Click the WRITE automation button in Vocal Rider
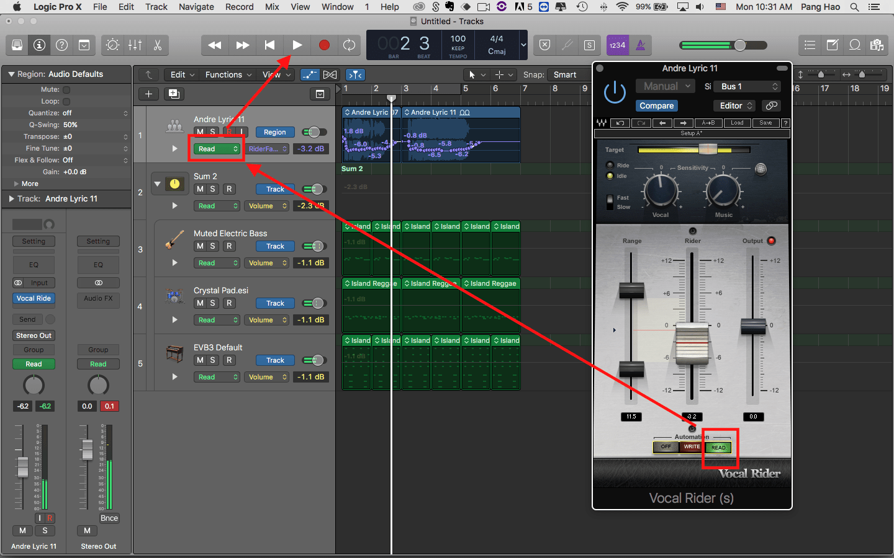This screenshot has width=894, height=558. pyautogui.click(x=692, y=446)
